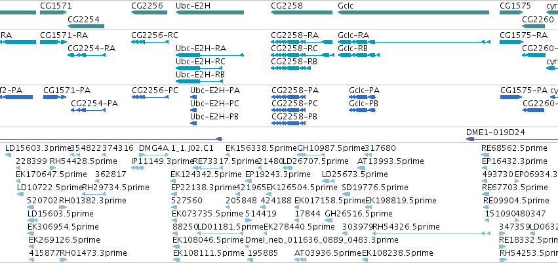
Task: Select the Ubc-E2H gene bar
Action: point(210,12)
